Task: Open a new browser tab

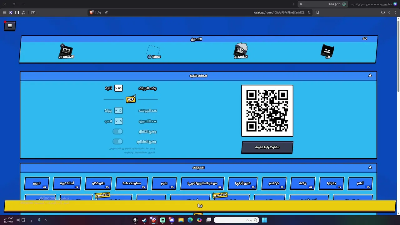Action: point(293,4)
